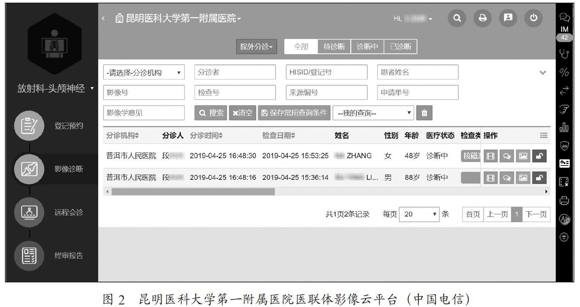Click the unlock icon in ZHANG row
This screenshot has width=580, height=307.
click(539, 156)
